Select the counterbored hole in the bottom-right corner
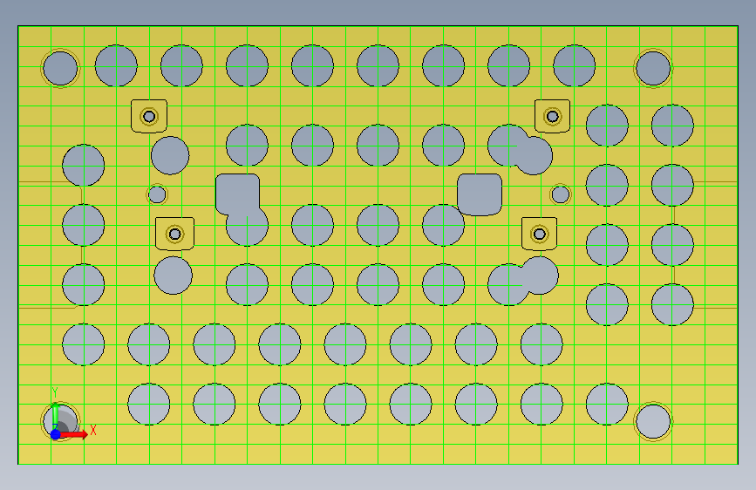756x490 pixels. (653, 421)
